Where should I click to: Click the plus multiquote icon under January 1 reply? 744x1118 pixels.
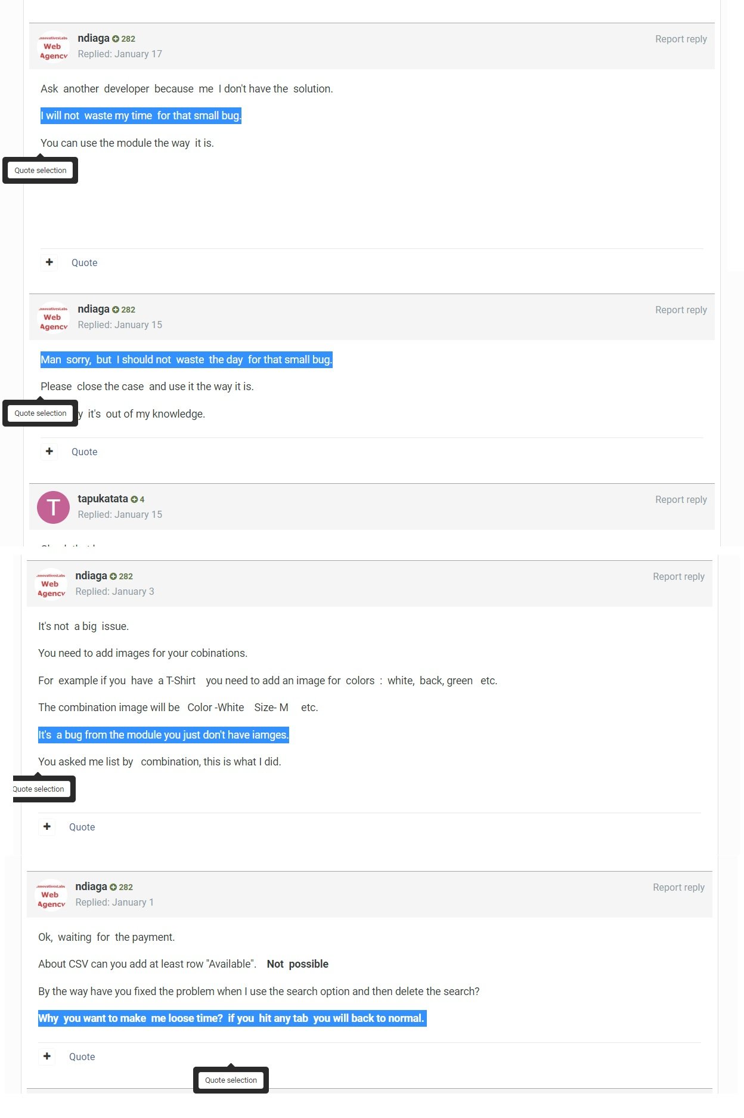coord(47,1057)
